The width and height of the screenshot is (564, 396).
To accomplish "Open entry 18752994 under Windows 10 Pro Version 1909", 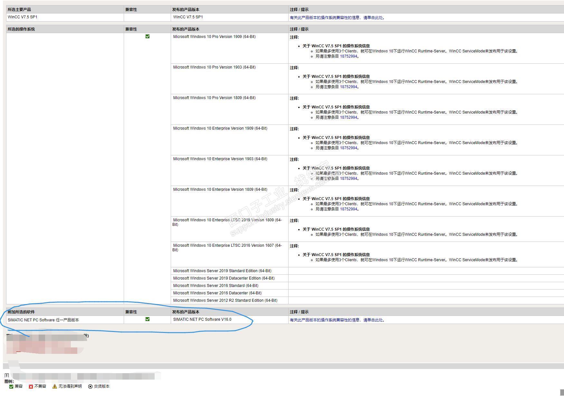I will click(x=349, y=56).
